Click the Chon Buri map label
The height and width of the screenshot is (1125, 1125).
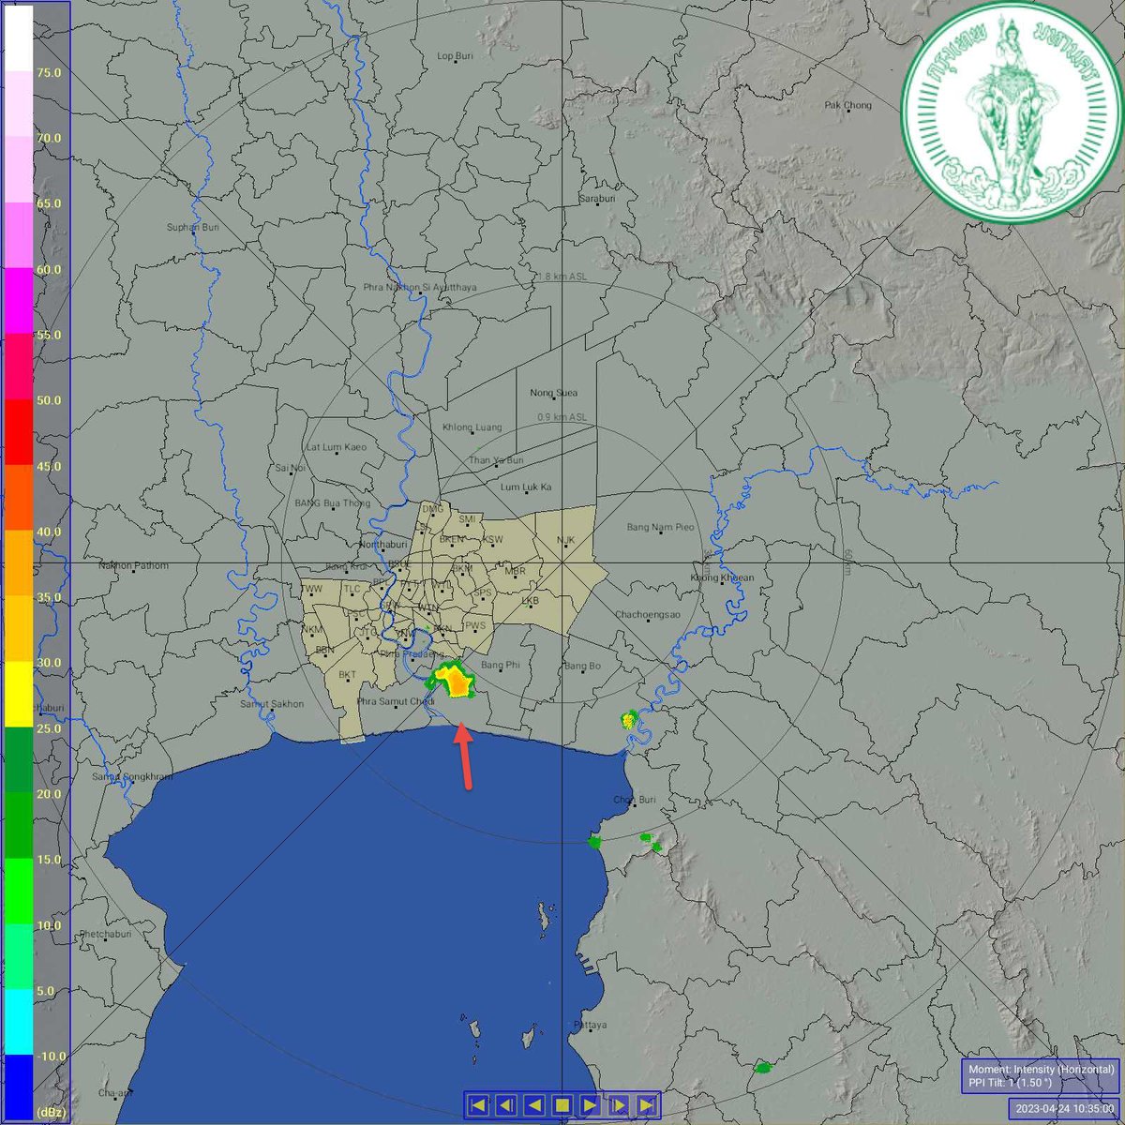click(635, 800)
